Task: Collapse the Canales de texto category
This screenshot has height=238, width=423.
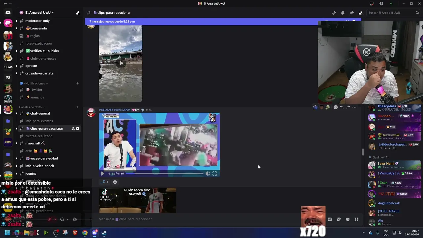Action: [32, 107]
